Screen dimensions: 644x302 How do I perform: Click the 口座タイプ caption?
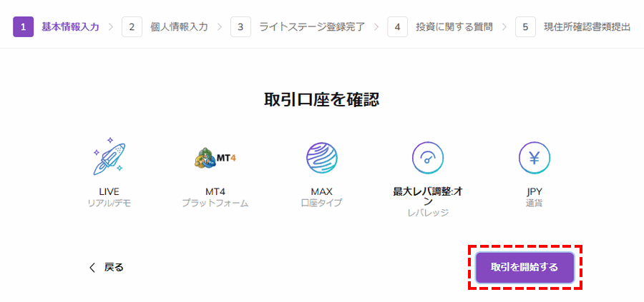pyautogui.click(x=321, y=203)
